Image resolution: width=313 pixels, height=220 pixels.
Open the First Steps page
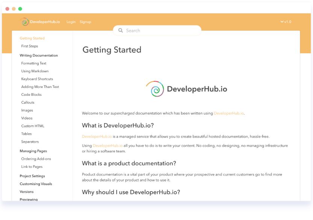coord(30,46)
